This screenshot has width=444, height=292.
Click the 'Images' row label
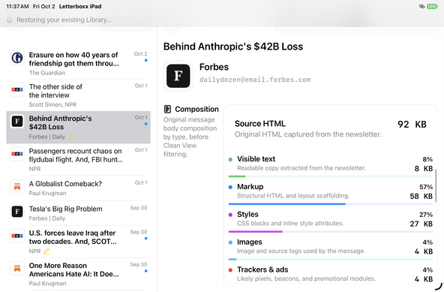[250, 242]
